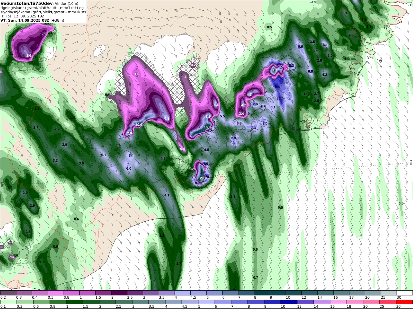Viewport: 413px width, 309px height.
Task: Click the pale gray swatch labeled 25 in the upper legend row
Action: pos(389,293)
